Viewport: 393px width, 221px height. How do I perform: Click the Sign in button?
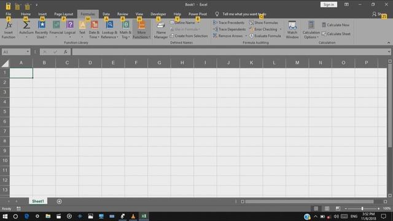tap(329, 4)
